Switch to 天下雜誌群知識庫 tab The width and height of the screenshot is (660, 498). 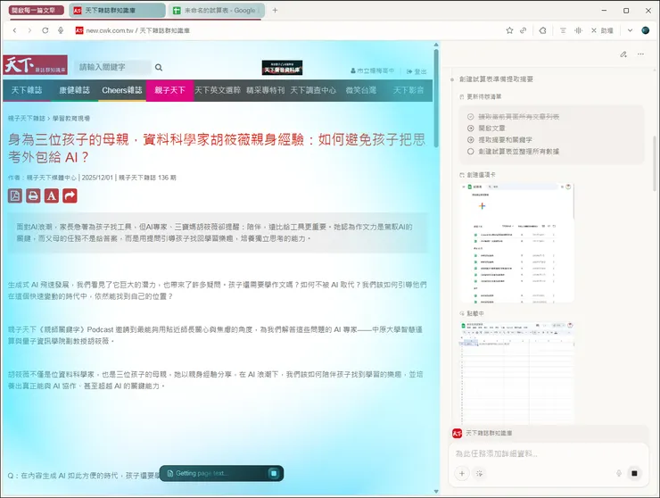click(117, 10)
